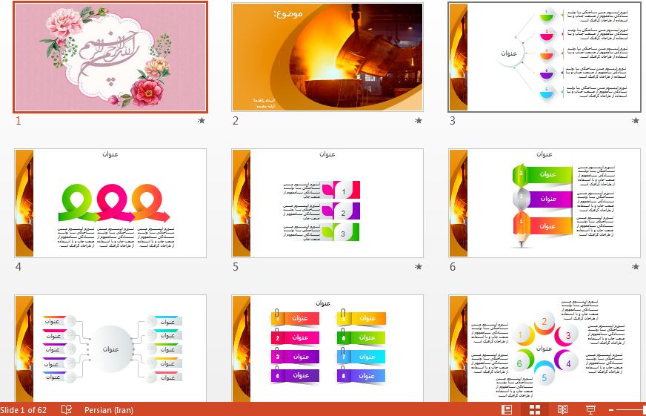Click the transition star under slide 1

(202, 120)
